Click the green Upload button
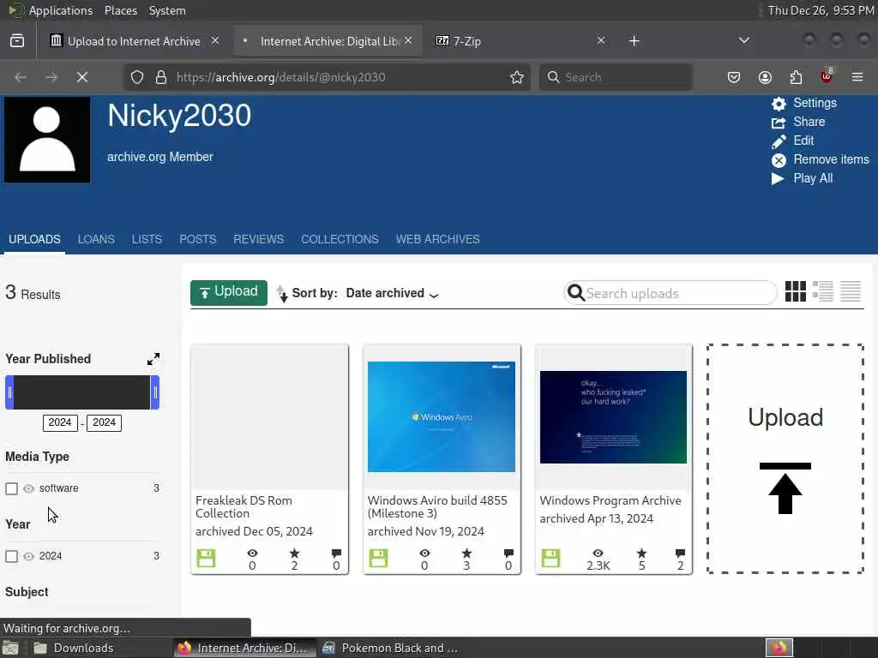The height and width of the screenshot is (658, 878). coord(228,293)
